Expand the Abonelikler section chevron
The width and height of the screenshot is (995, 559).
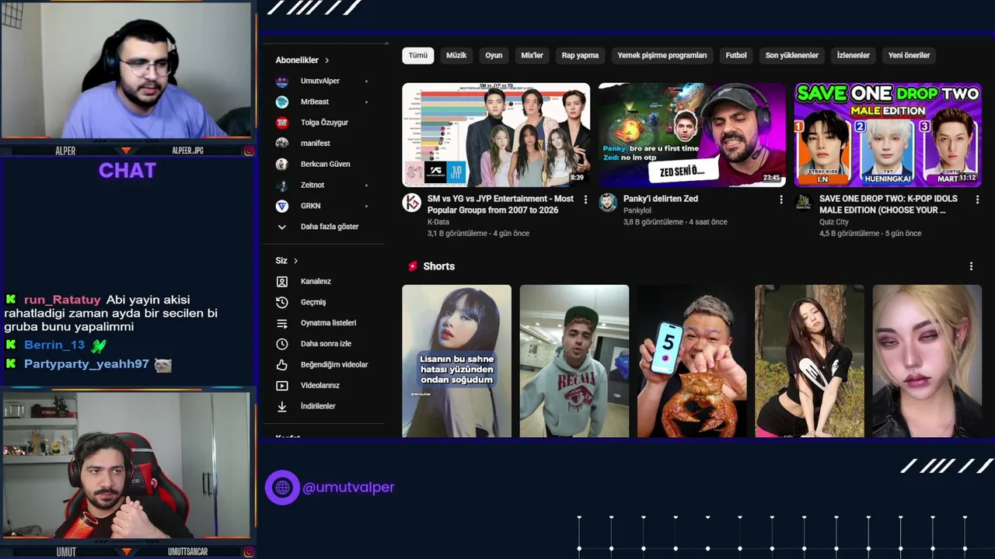(326, 61)
